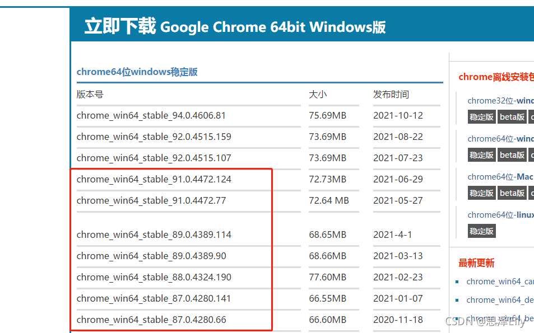The image size is (534, 333).
Task: Click the 72.64 MB size cell
Action: (329, 201)
